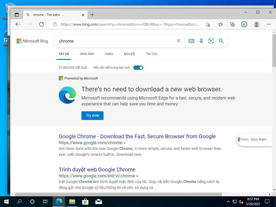The height and width of the screenshot is (207, 276).
Task: Select the 'chrome - Tìm kiếm' browser tab
Action: click(55, 15)
